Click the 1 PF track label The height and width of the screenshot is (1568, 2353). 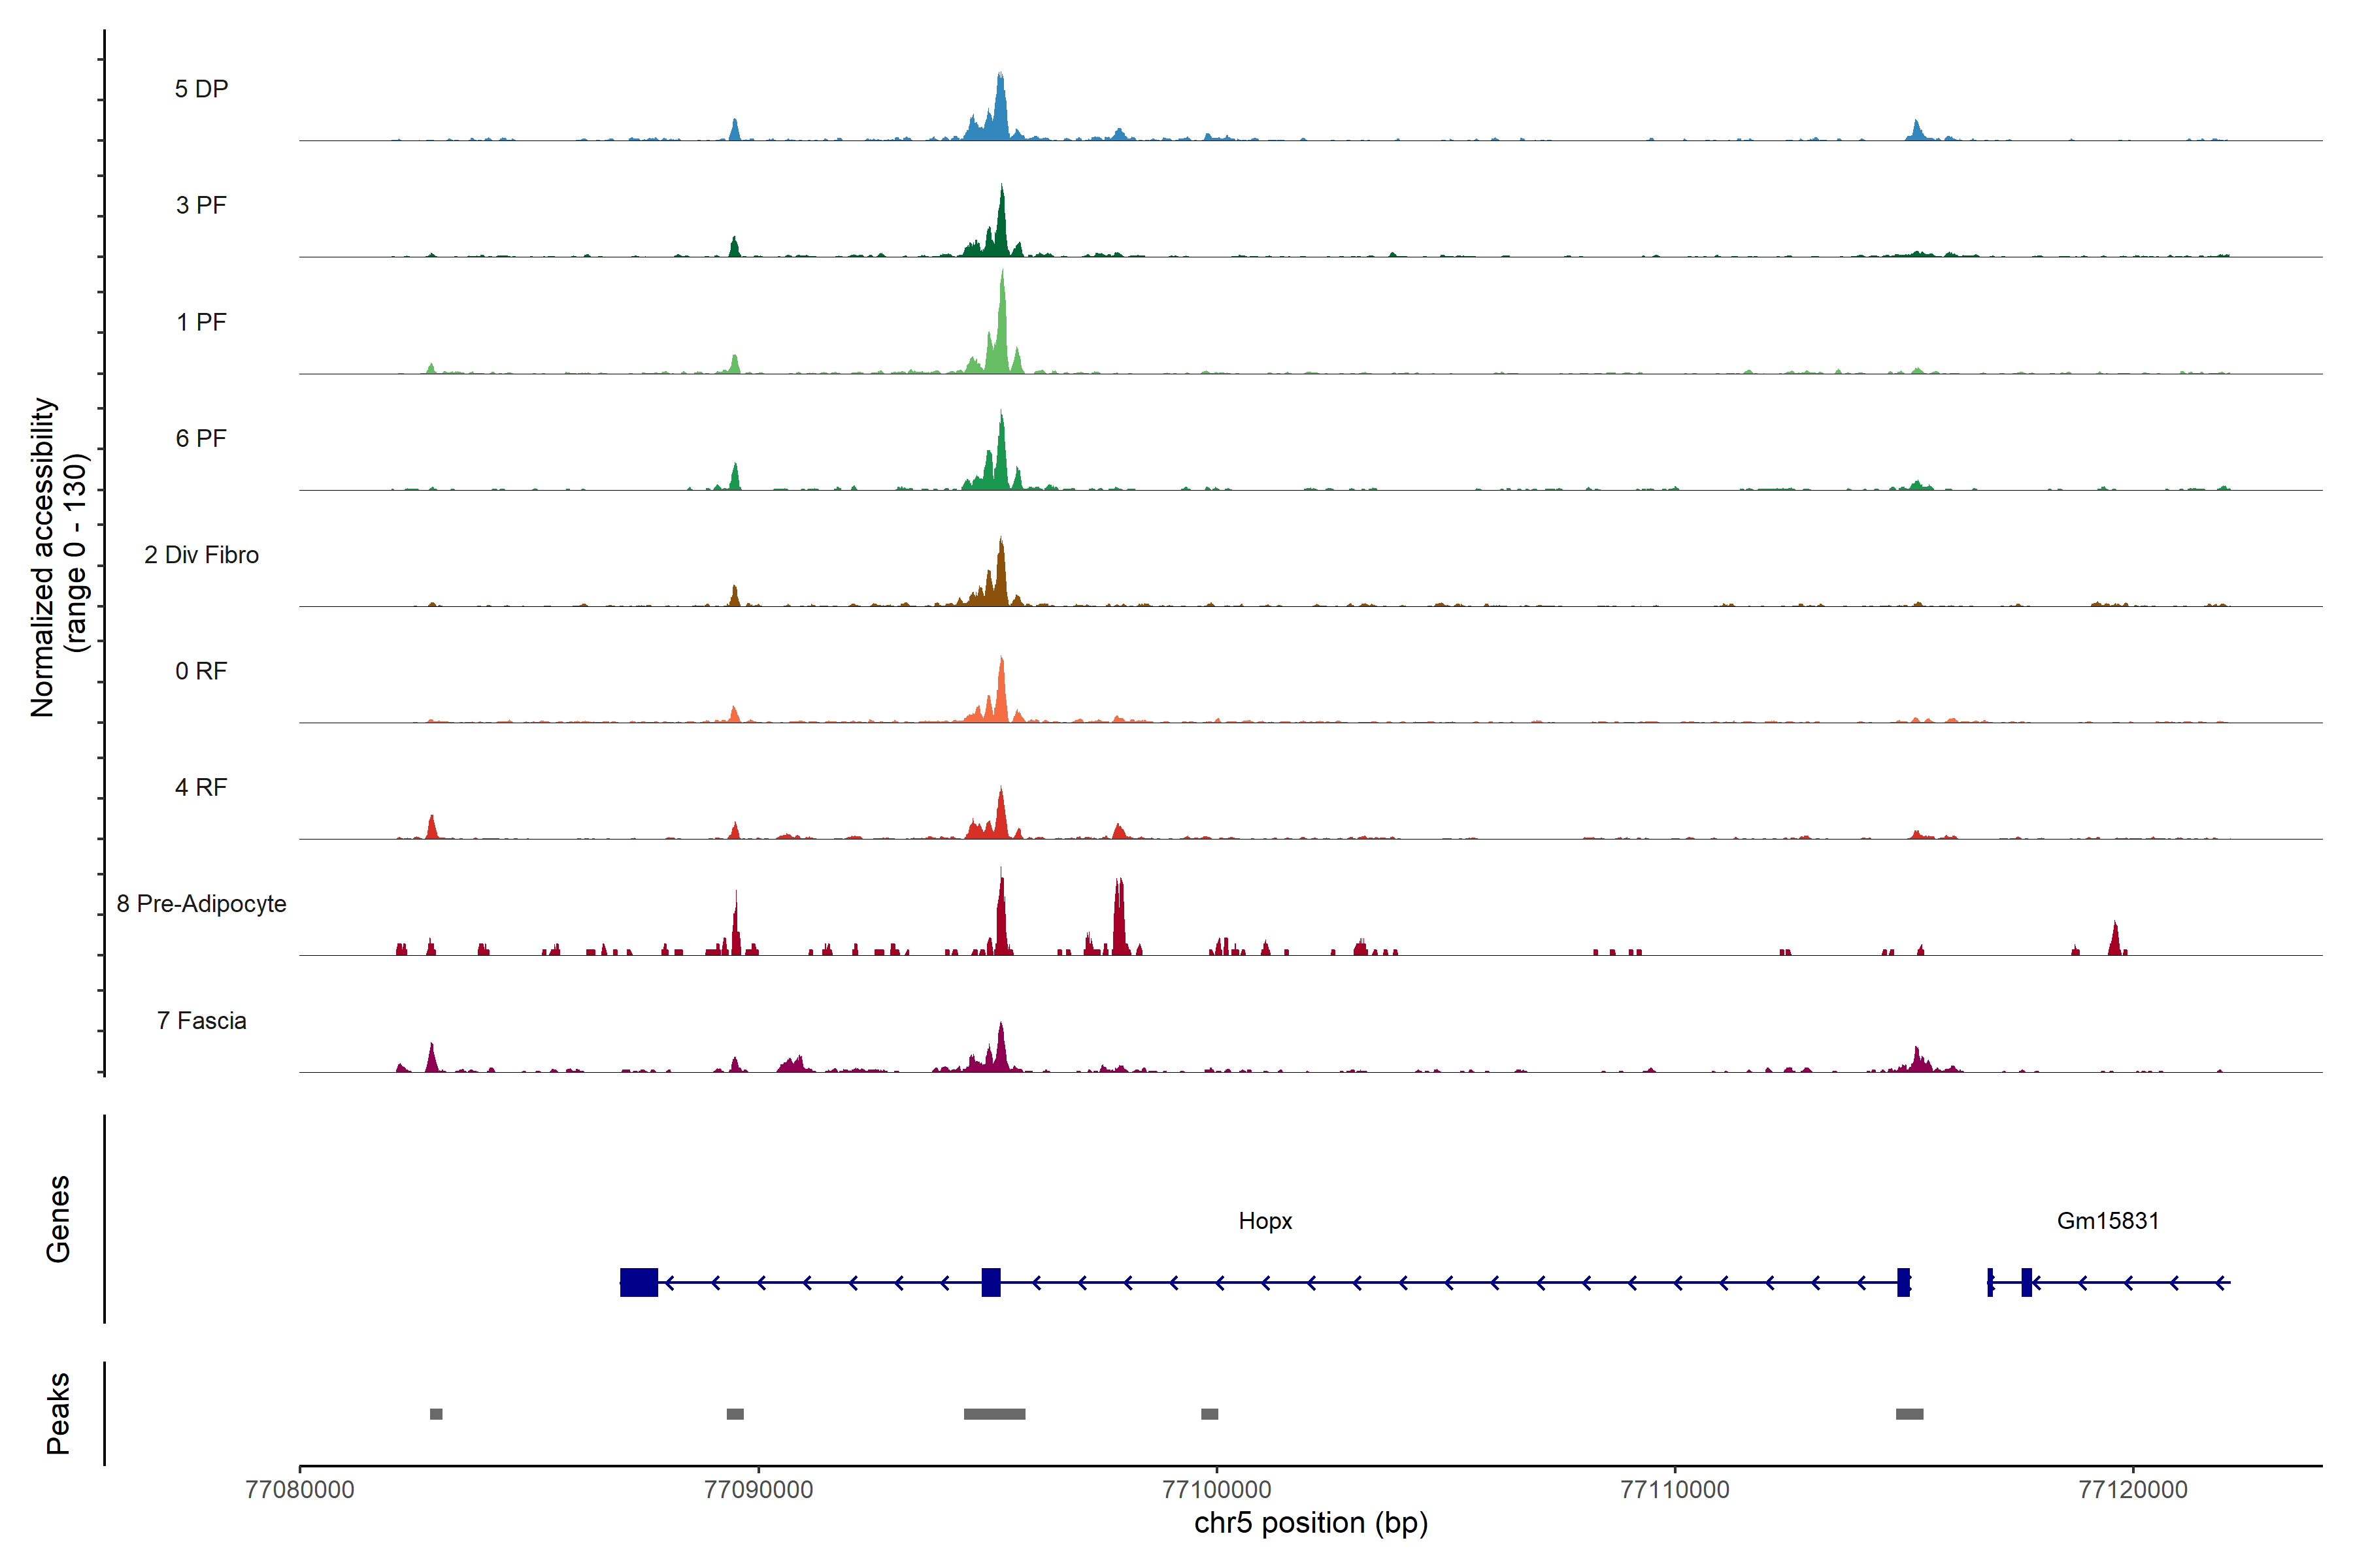pos(201,322)
